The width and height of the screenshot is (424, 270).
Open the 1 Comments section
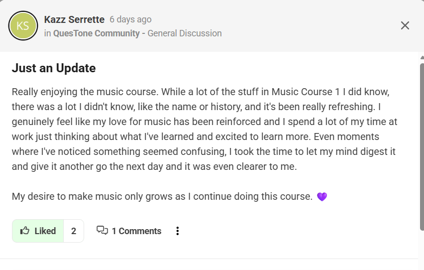click(136, 231)
